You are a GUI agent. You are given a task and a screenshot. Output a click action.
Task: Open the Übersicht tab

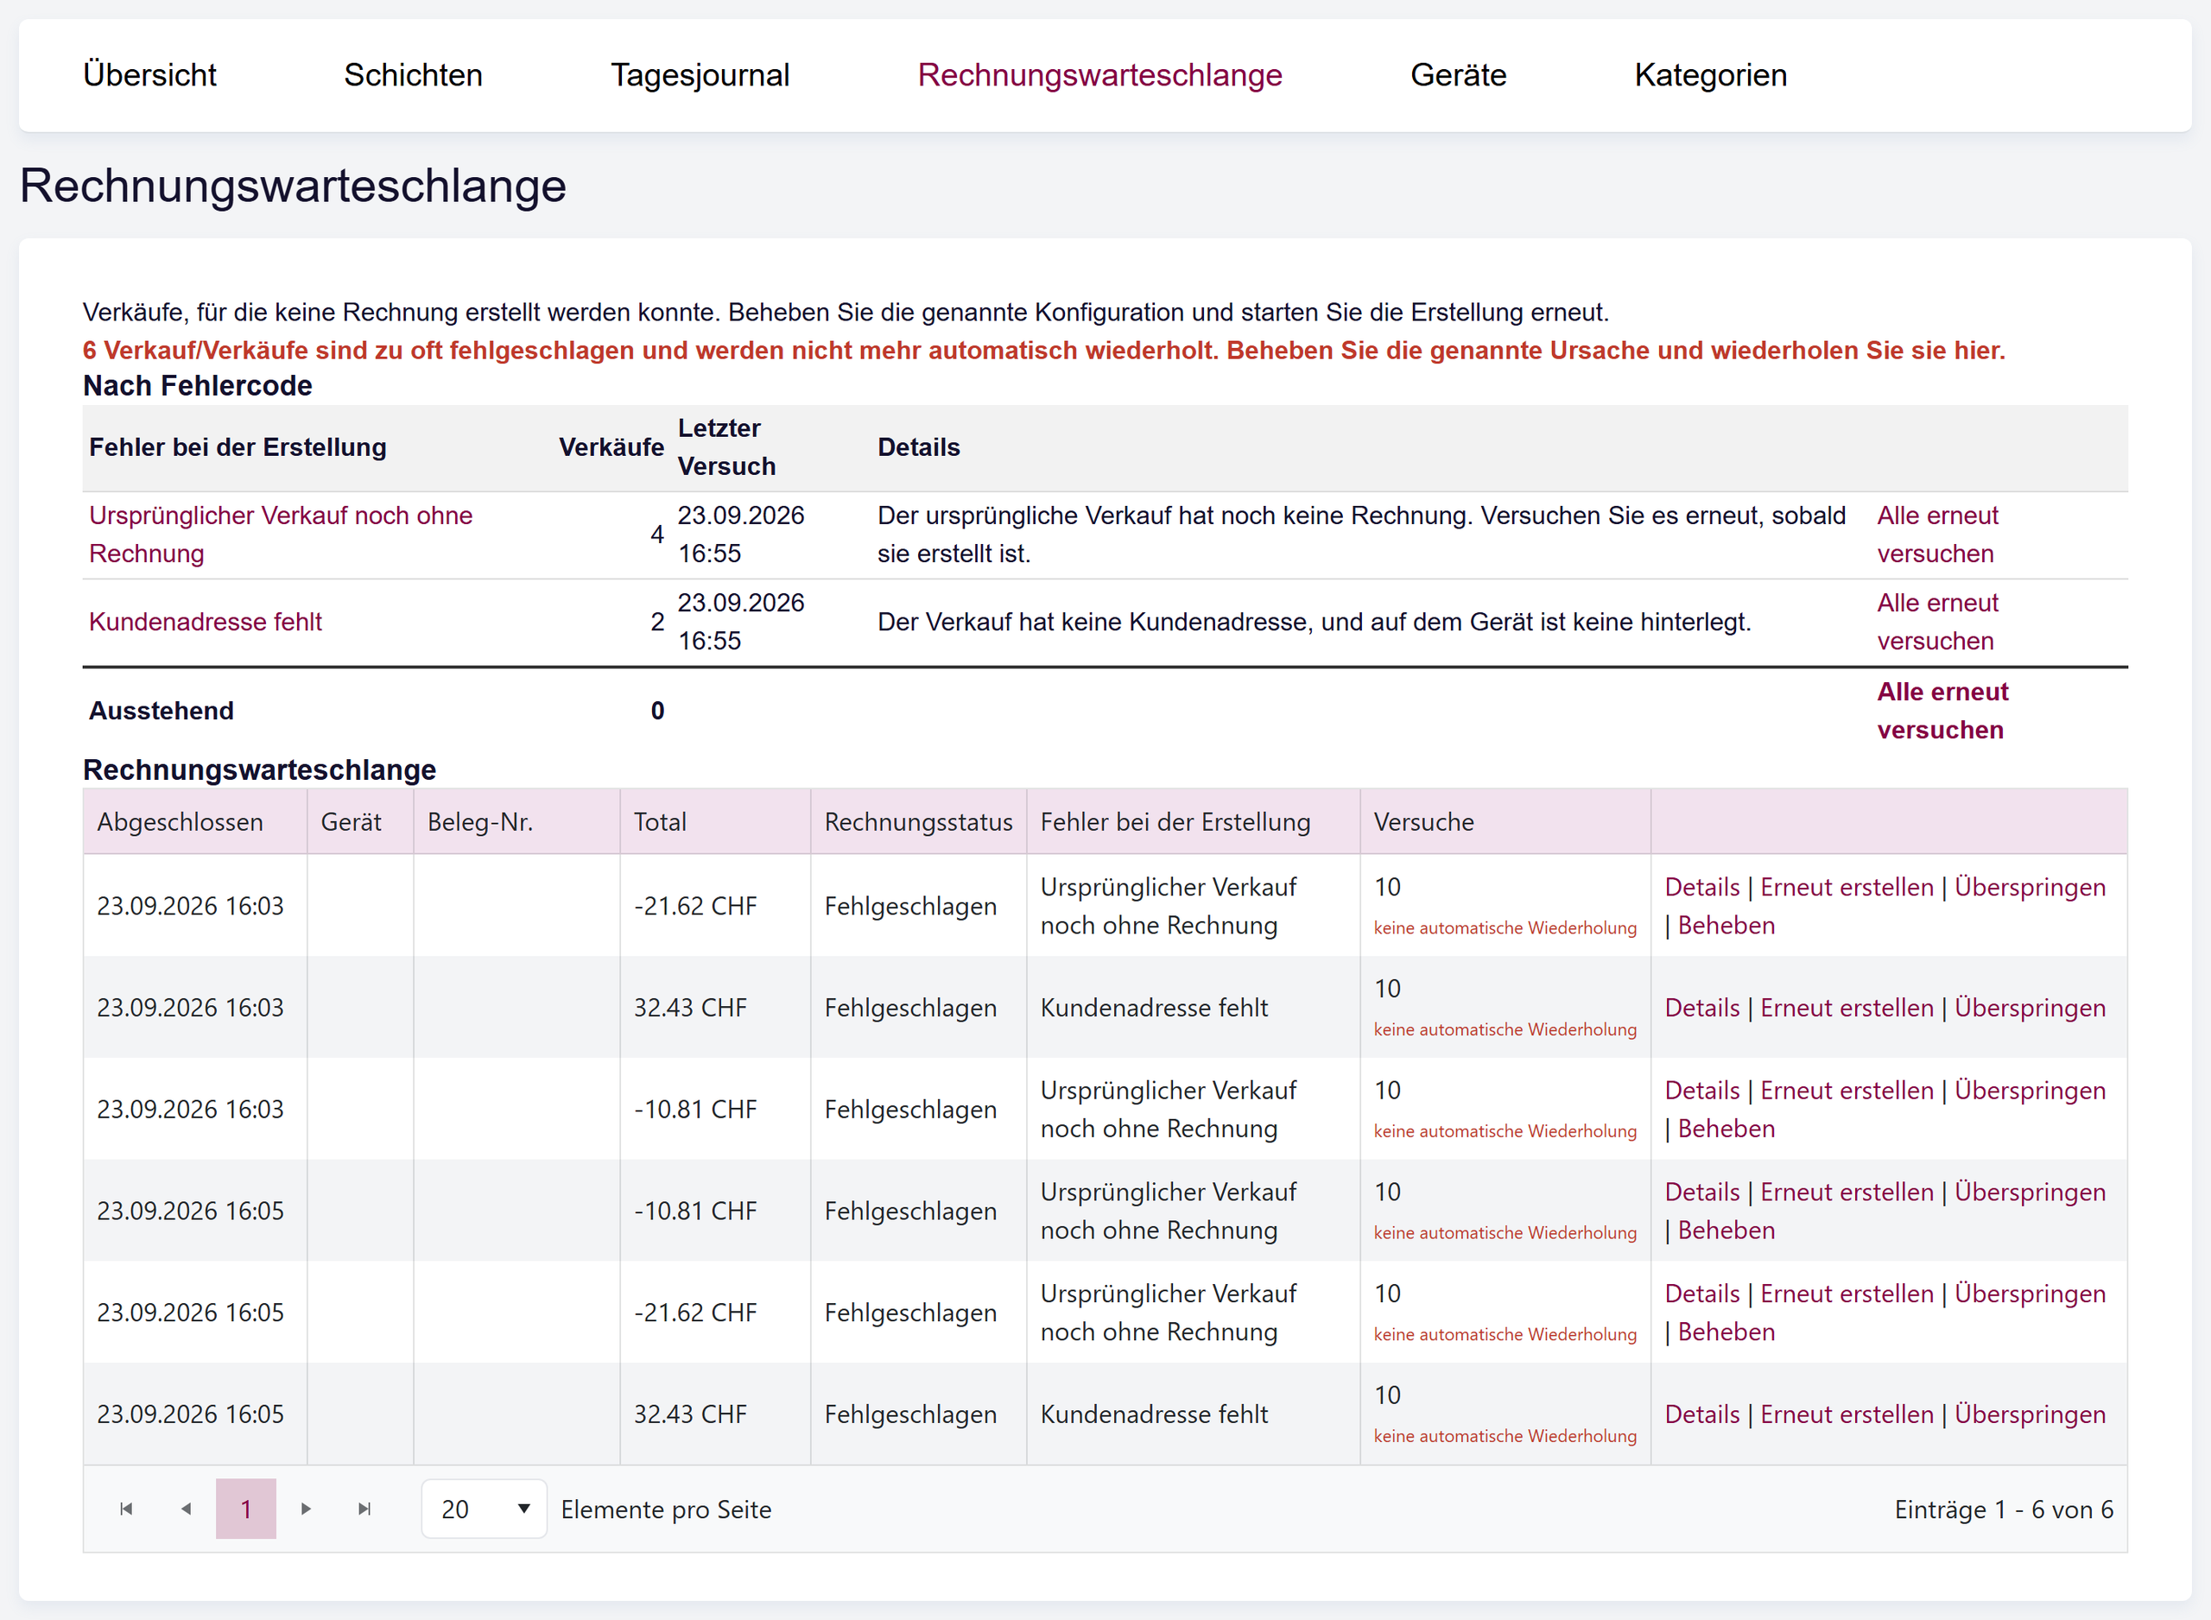(150, 74)
